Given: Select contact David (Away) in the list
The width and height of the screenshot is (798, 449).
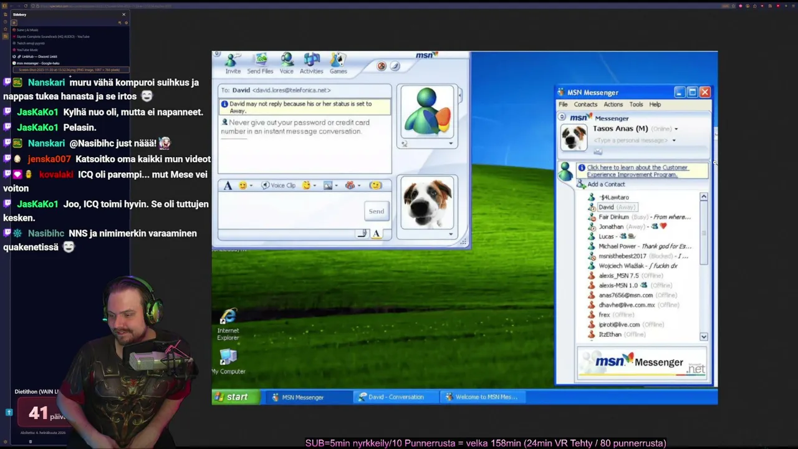Looking at the screenshot, I should click(x=612, y=207).
